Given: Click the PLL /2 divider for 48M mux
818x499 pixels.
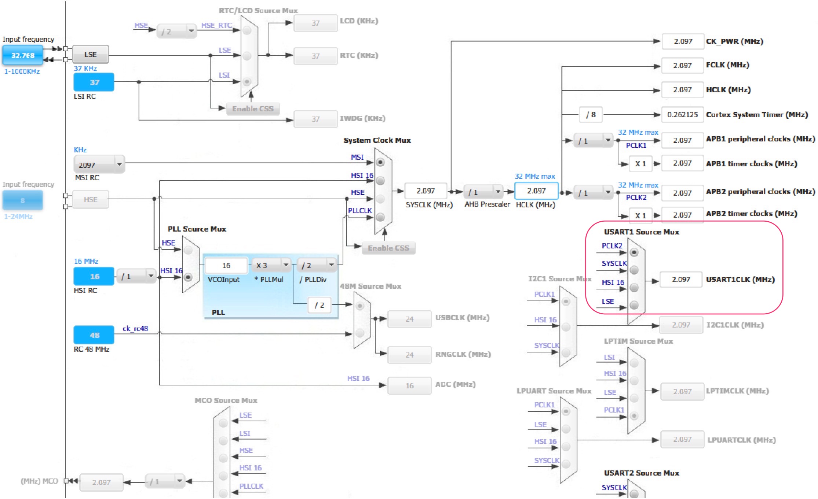Looking at the screenshot, I should click(319, 305).
